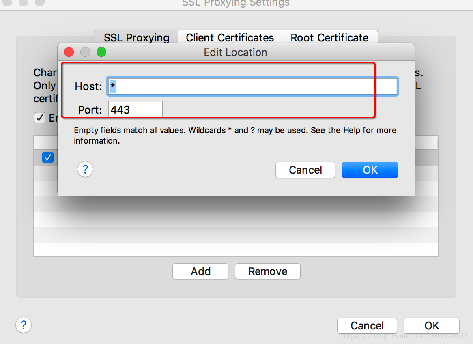
Task: Add a new SSL proxying location
Action: click(x=200, y=271)
